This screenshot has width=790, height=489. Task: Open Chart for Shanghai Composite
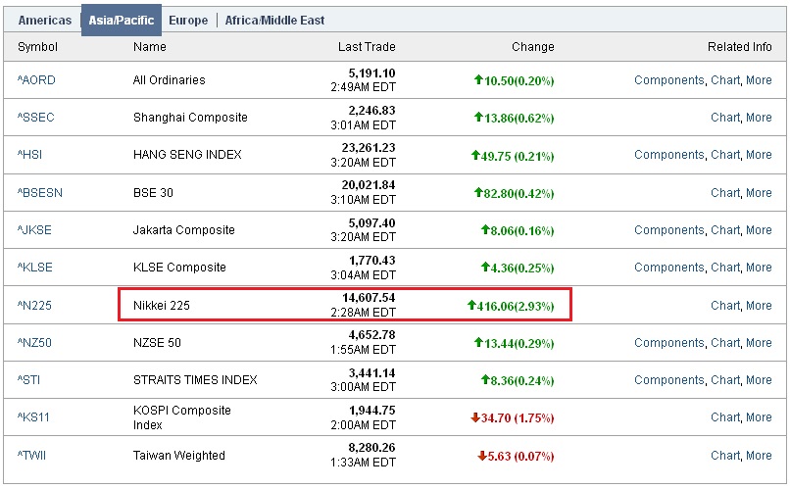tap(725, 118)
